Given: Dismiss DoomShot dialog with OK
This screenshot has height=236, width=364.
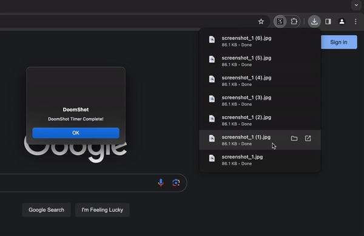Looking at the screenshot, I should pyautogui.click(x=76, y=133).
